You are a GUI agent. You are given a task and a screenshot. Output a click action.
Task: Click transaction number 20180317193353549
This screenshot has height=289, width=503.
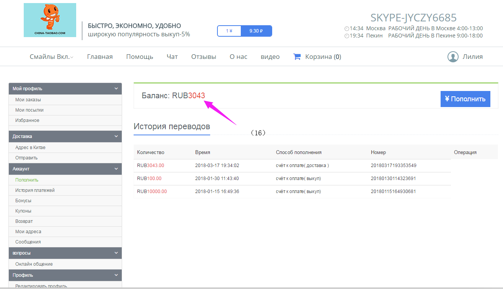(x=394, y=166)
